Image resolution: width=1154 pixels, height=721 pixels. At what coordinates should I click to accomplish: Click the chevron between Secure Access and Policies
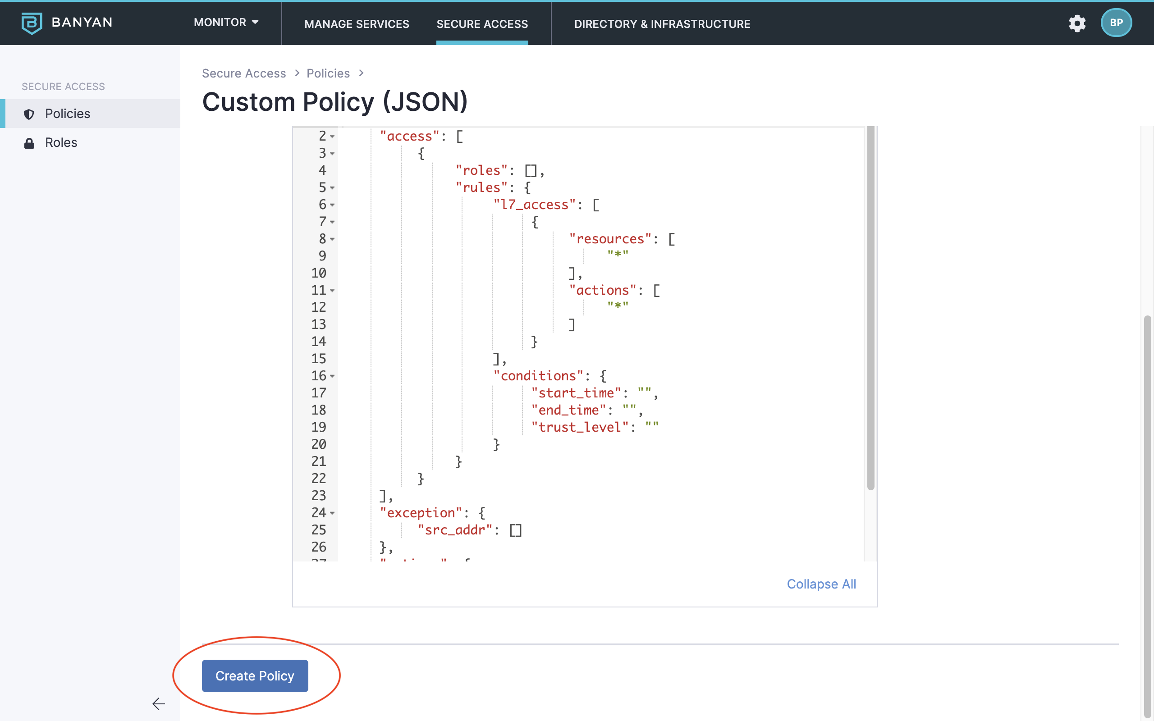coord(297,73)
